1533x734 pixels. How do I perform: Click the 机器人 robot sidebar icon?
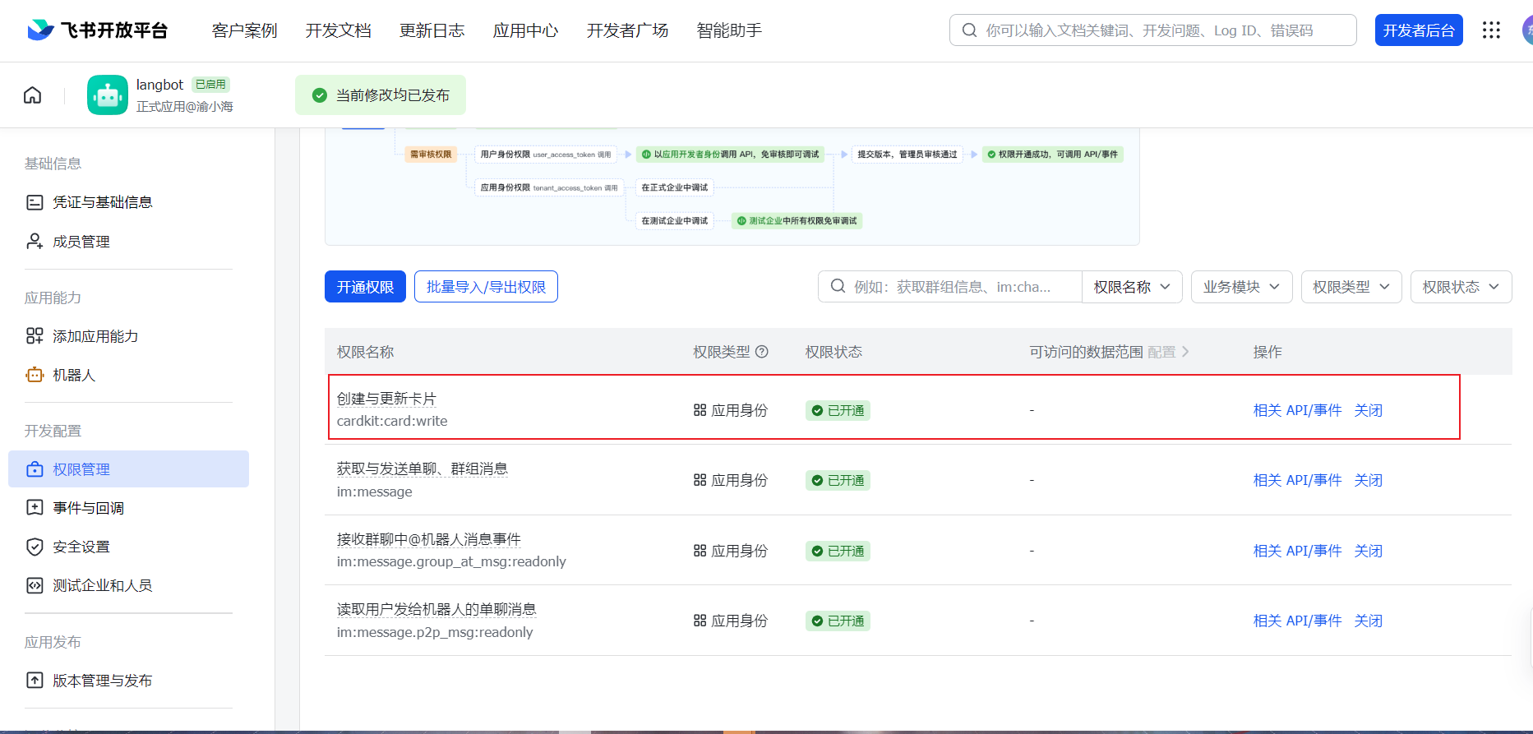(x=35, y=375)
